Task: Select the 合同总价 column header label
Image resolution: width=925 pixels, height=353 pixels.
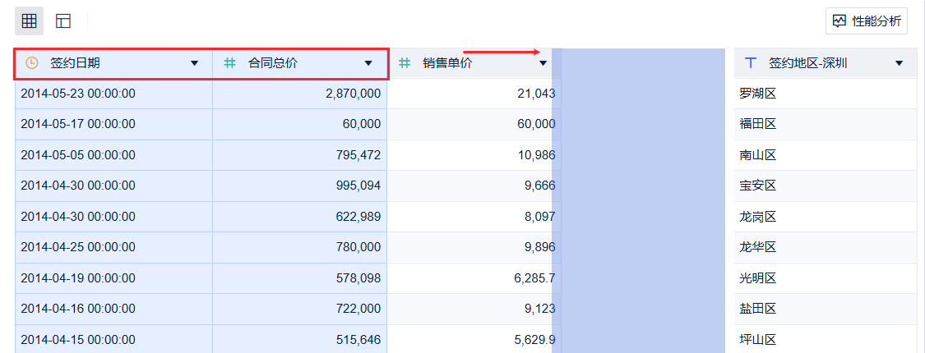Action: pyautogui.click(x=273, y=63)
